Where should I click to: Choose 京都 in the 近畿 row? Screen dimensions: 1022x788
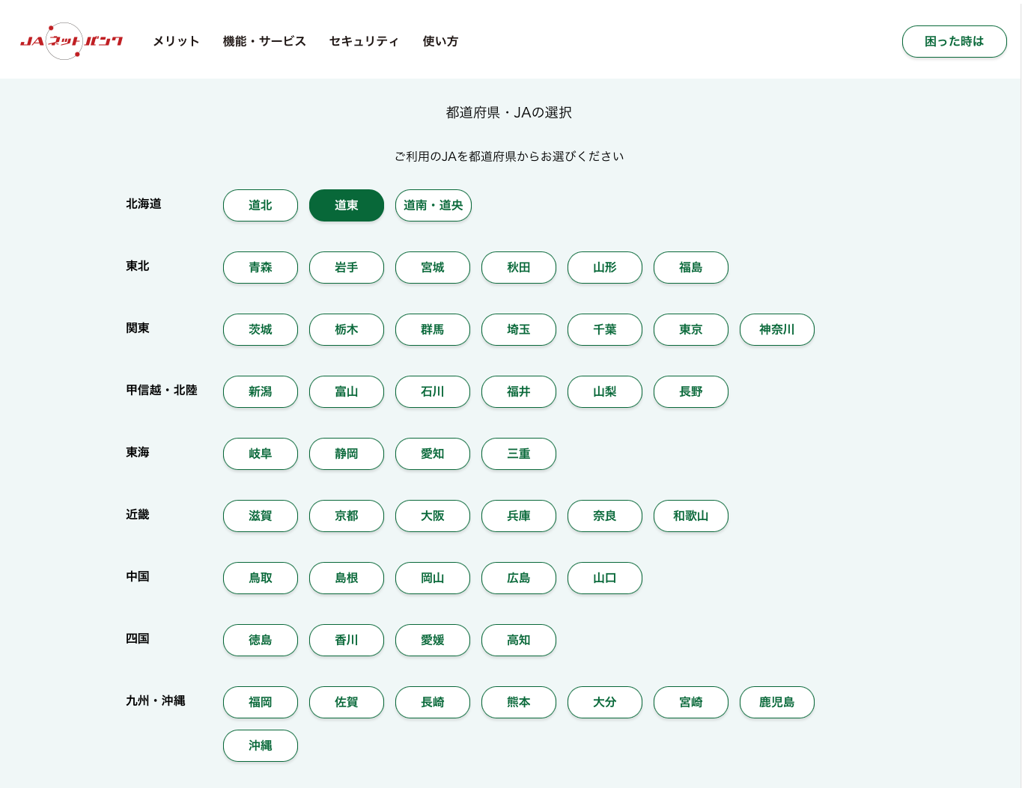tap(347, 516)
